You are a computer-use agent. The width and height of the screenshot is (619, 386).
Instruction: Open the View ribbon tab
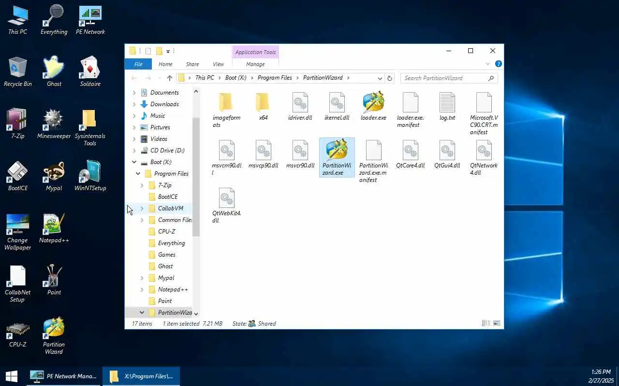[x=219, y=64]
